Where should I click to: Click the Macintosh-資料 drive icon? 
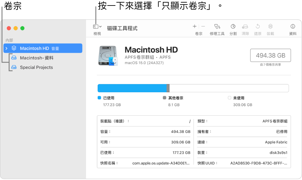pos(14,58)
